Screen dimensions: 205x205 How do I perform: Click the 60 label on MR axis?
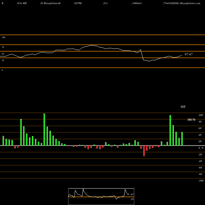tap(200, 128)
